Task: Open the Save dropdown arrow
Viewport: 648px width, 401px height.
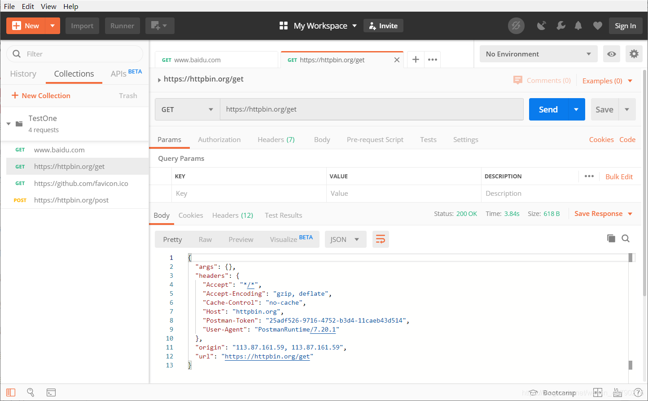Action: coord(627,109)
